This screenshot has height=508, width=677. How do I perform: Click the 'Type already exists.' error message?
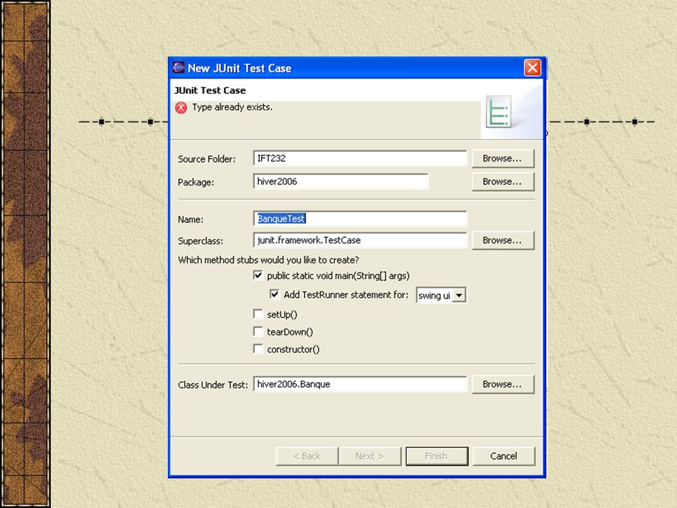[232, 107]
